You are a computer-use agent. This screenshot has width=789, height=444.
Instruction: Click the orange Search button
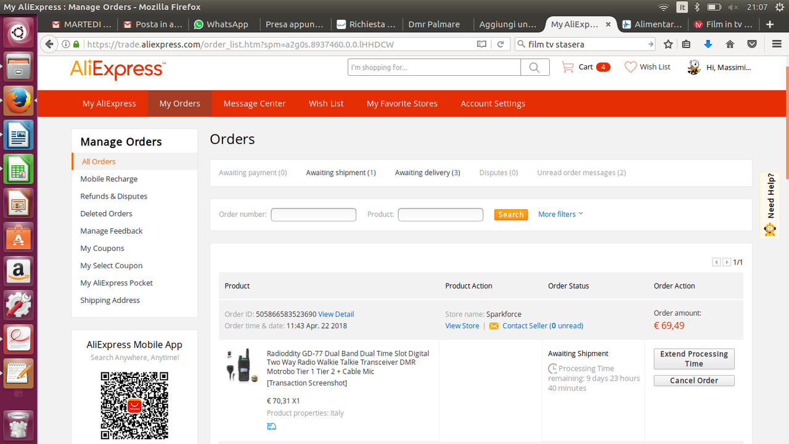(511, 215)
